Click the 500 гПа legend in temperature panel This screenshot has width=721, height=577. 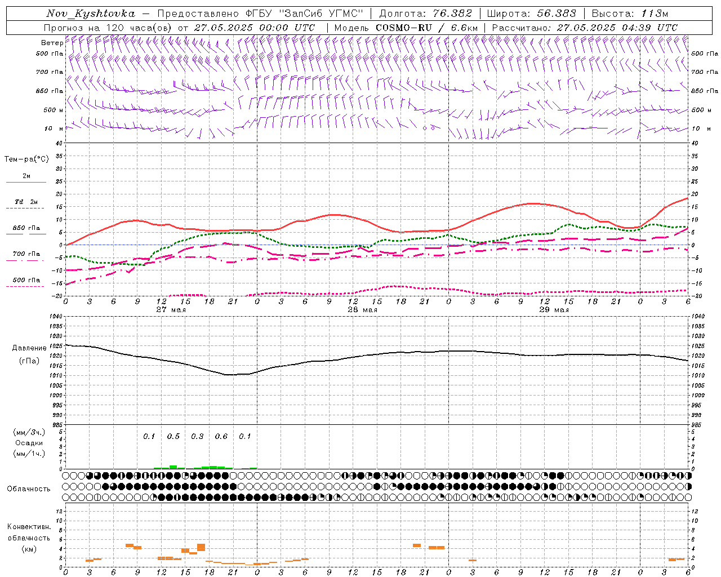[26, 280]
